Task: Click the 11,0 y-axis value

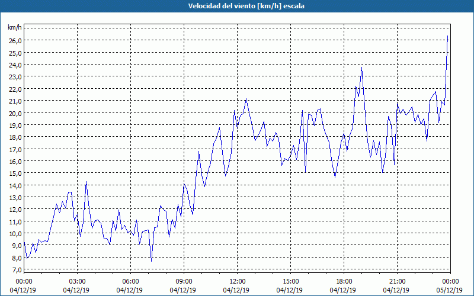Action: click(x=15, y=221)
